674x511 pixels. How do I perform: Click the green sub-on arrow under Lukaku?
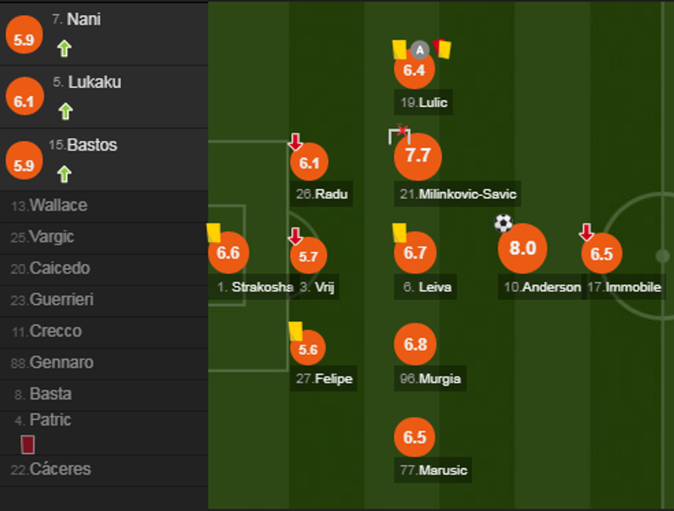click(x=65, y=111)
